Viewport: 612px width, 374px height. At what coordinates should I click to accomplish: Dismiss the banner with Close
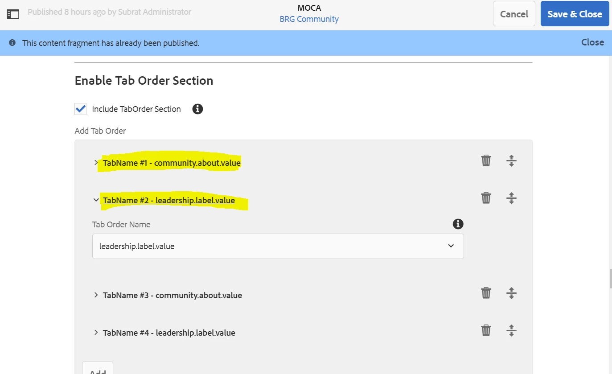coord(592,42)
